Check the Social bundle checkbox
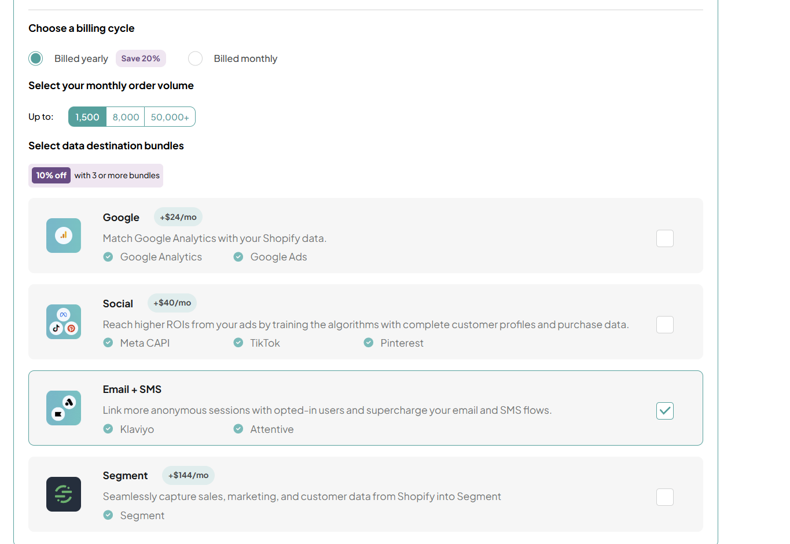 tap(665, 325)
